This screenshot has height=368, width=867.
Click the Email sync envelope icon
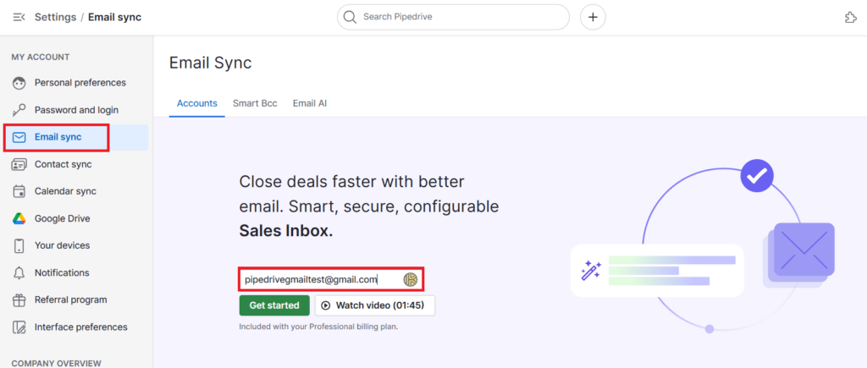pos(19,137)
